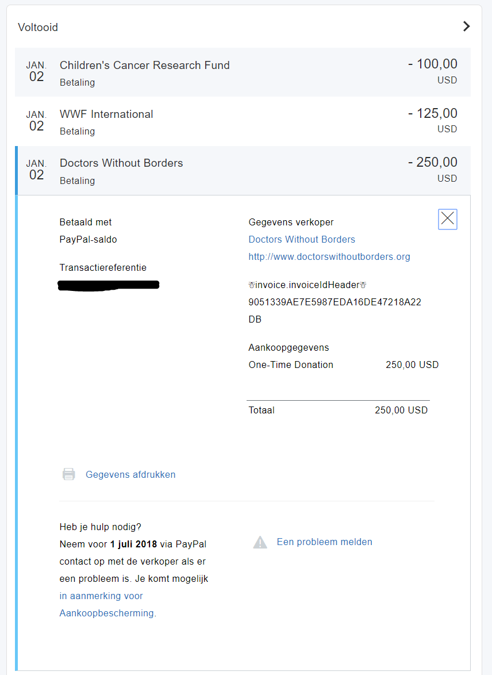The height and width of the screenshot is (675, 492).
Task: Expand the WWF International payment row
Action: (243, 121)
